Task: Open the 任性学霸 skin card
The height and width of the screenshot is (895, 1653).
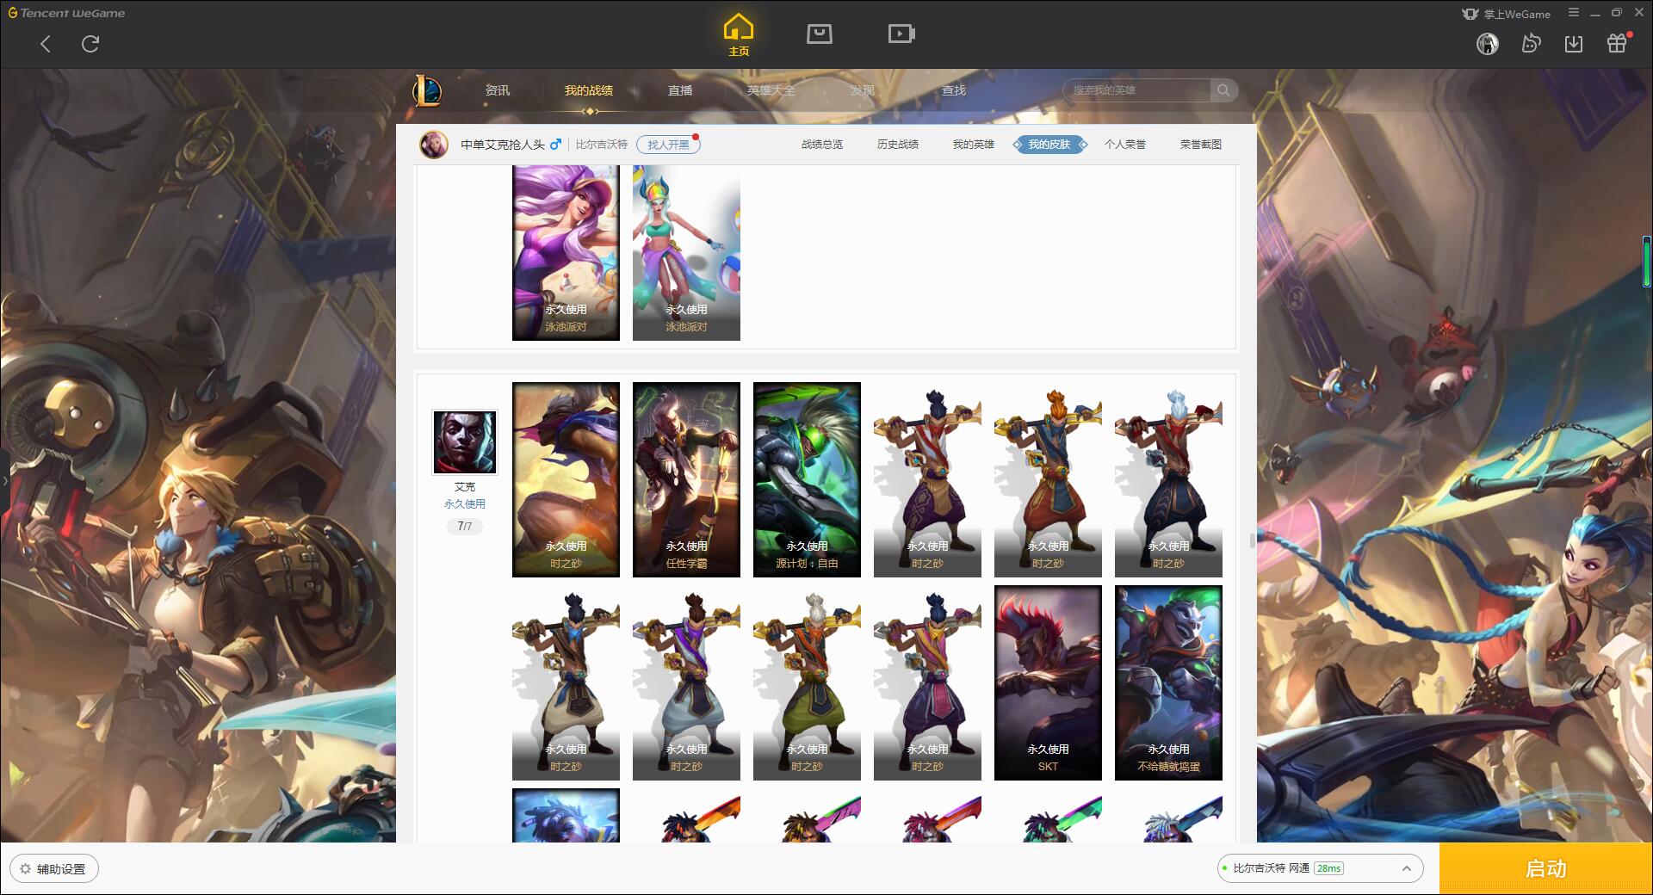Action: [x=686, y=480]
